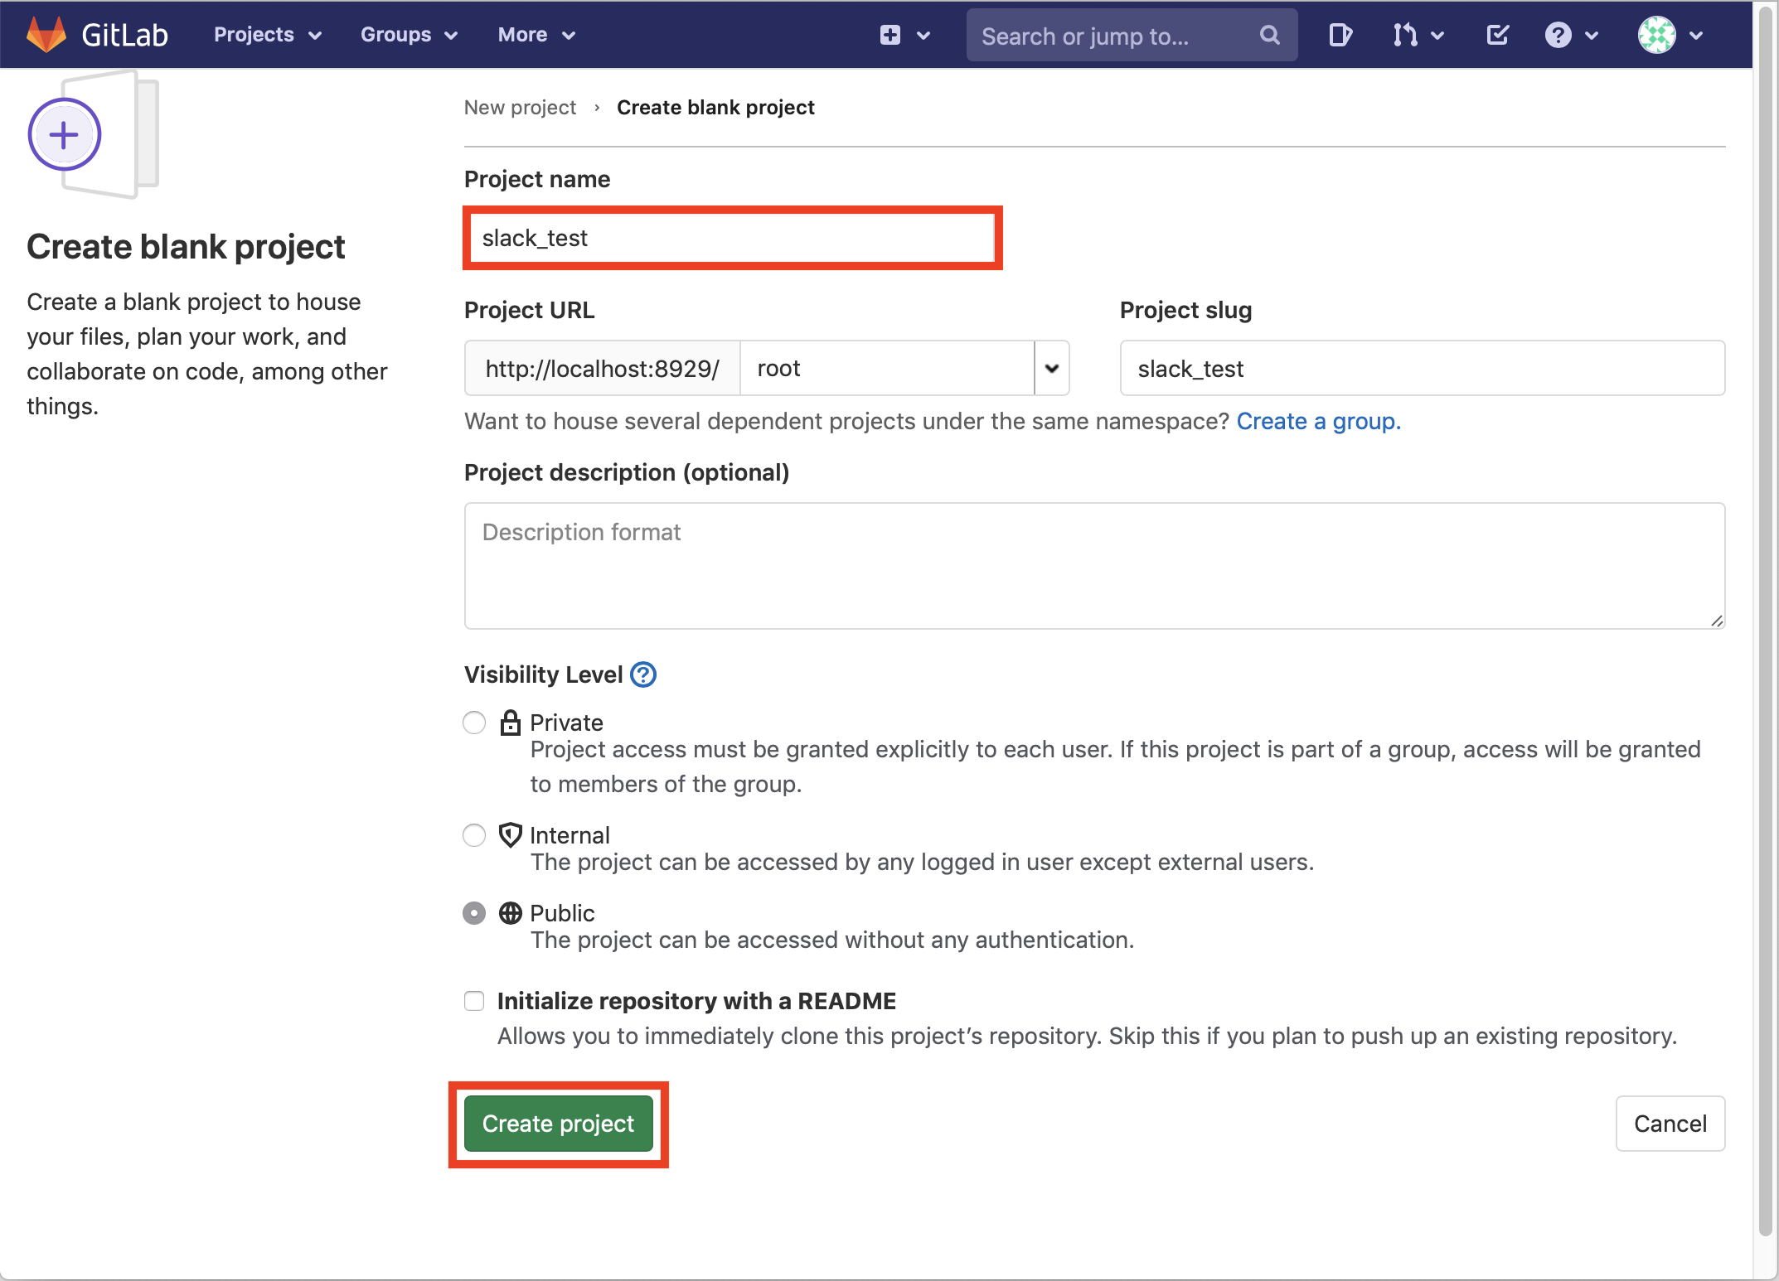
Task: Click the GitLab wordmark text
Action: coord(124,35)
